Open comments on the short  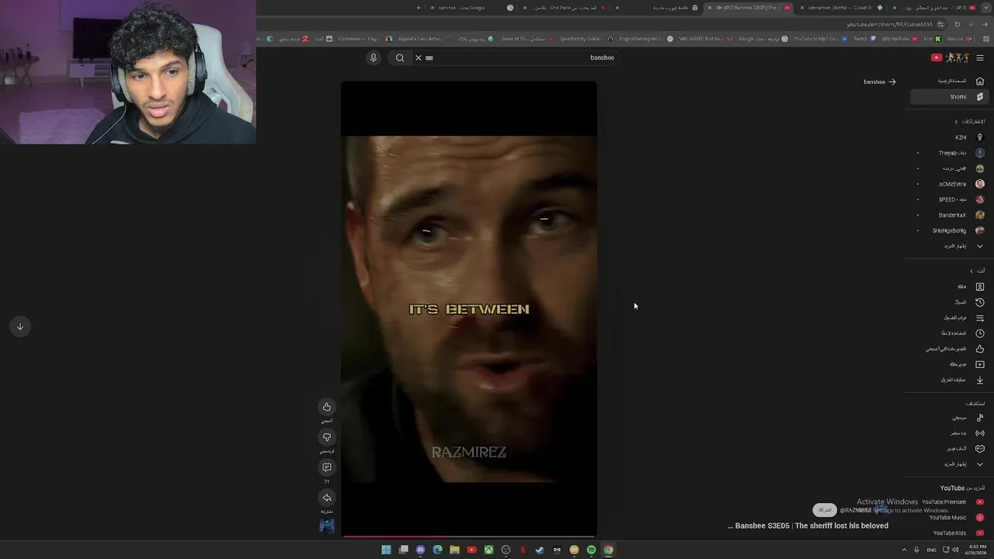(x=327, y=467)
